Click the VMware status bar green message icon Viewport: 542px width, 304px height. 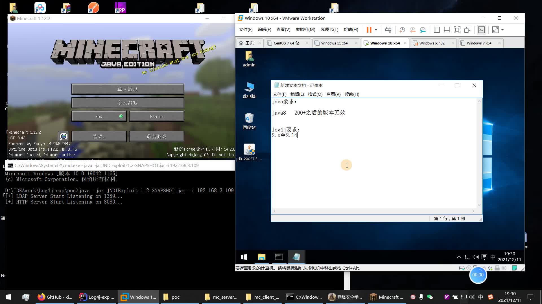point(514,268)
